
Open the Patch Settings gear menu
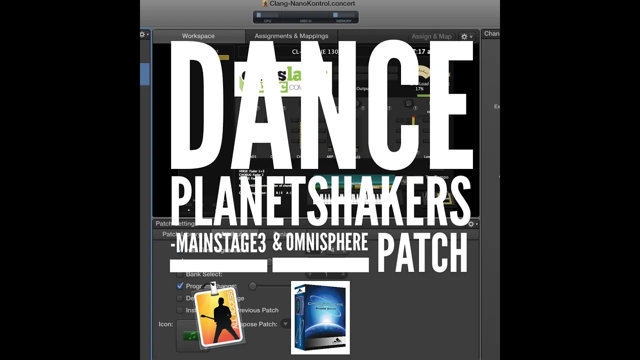[x=472, y=224]
